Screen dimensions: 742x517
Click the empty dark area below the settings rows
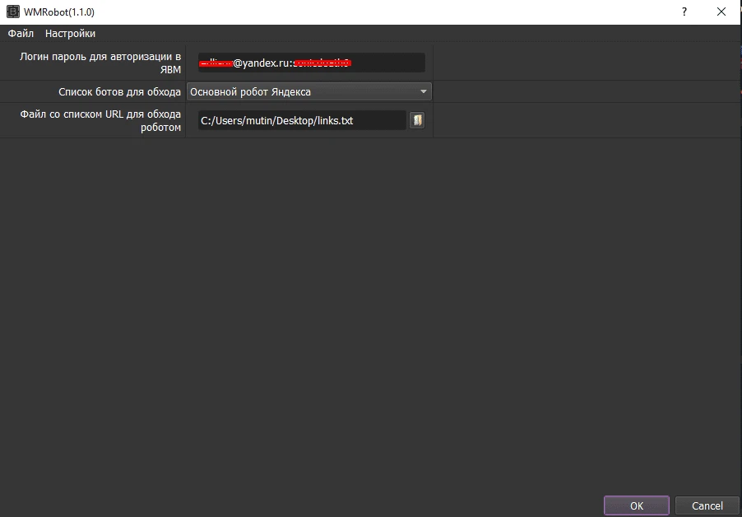371,313
